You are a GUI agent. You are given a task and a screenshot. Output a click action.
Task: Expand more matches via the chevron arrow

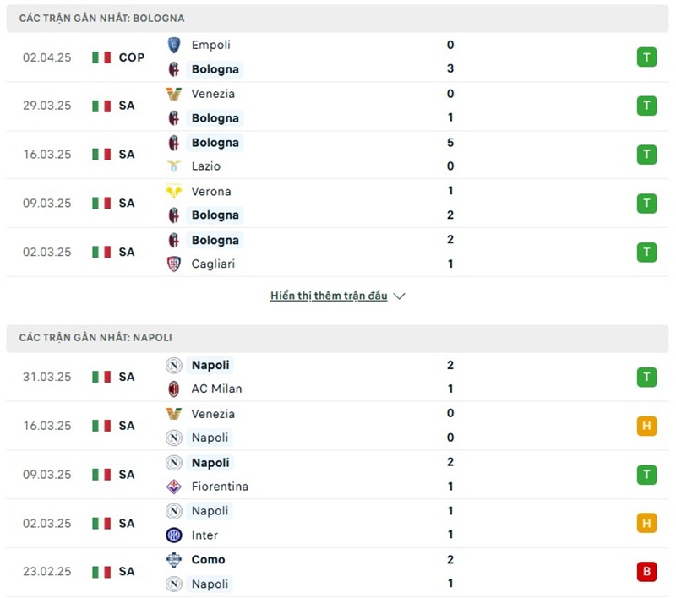(x=400, y=296)
